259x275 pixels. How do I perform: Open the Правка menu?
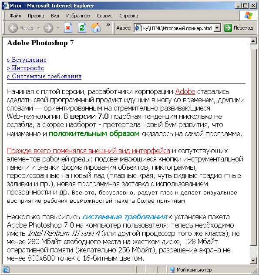tap(36, 16)
